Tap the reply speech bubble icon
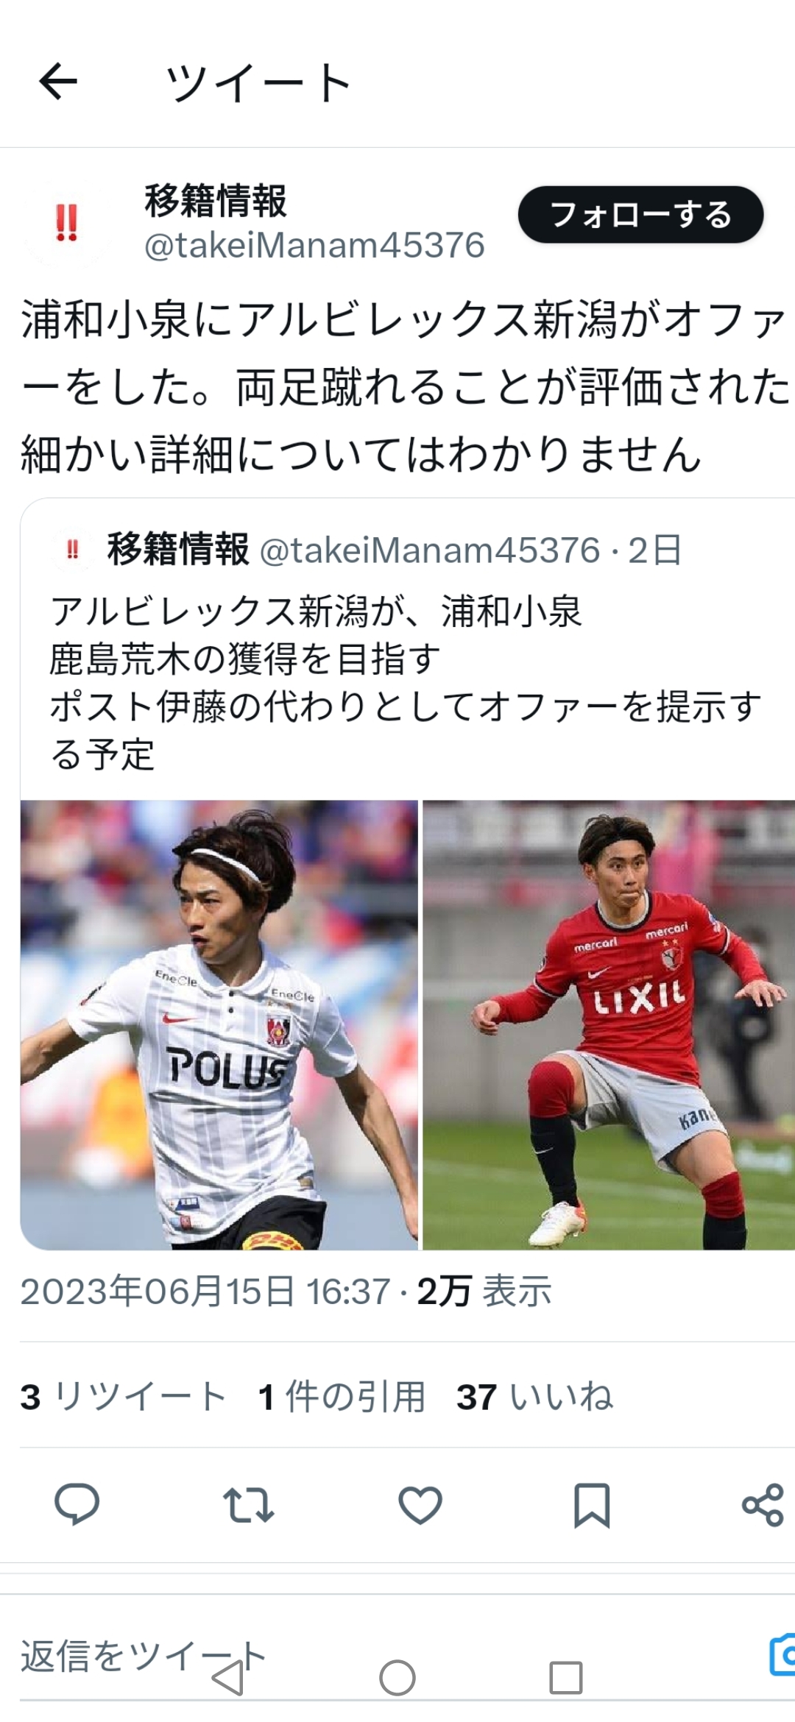The height and width of the screenshot is (1722, 795). point(77,1505)
